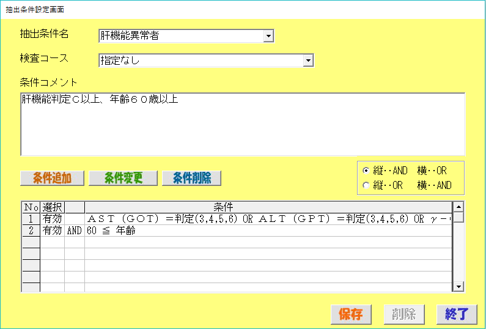The width and height of the screenshot is (486, 329).
Task: Select the AST (GOT) condition row text
Action: point(268,219)
